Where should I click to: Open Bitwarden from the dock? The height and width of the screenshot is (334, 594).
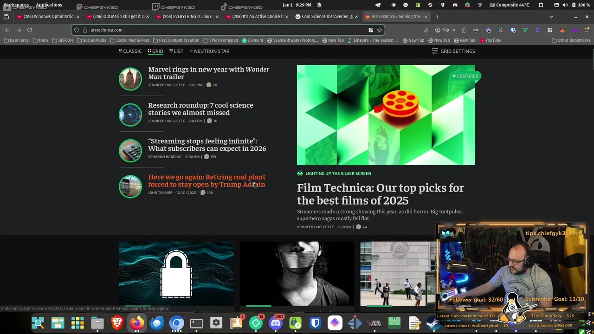[315, 323]
